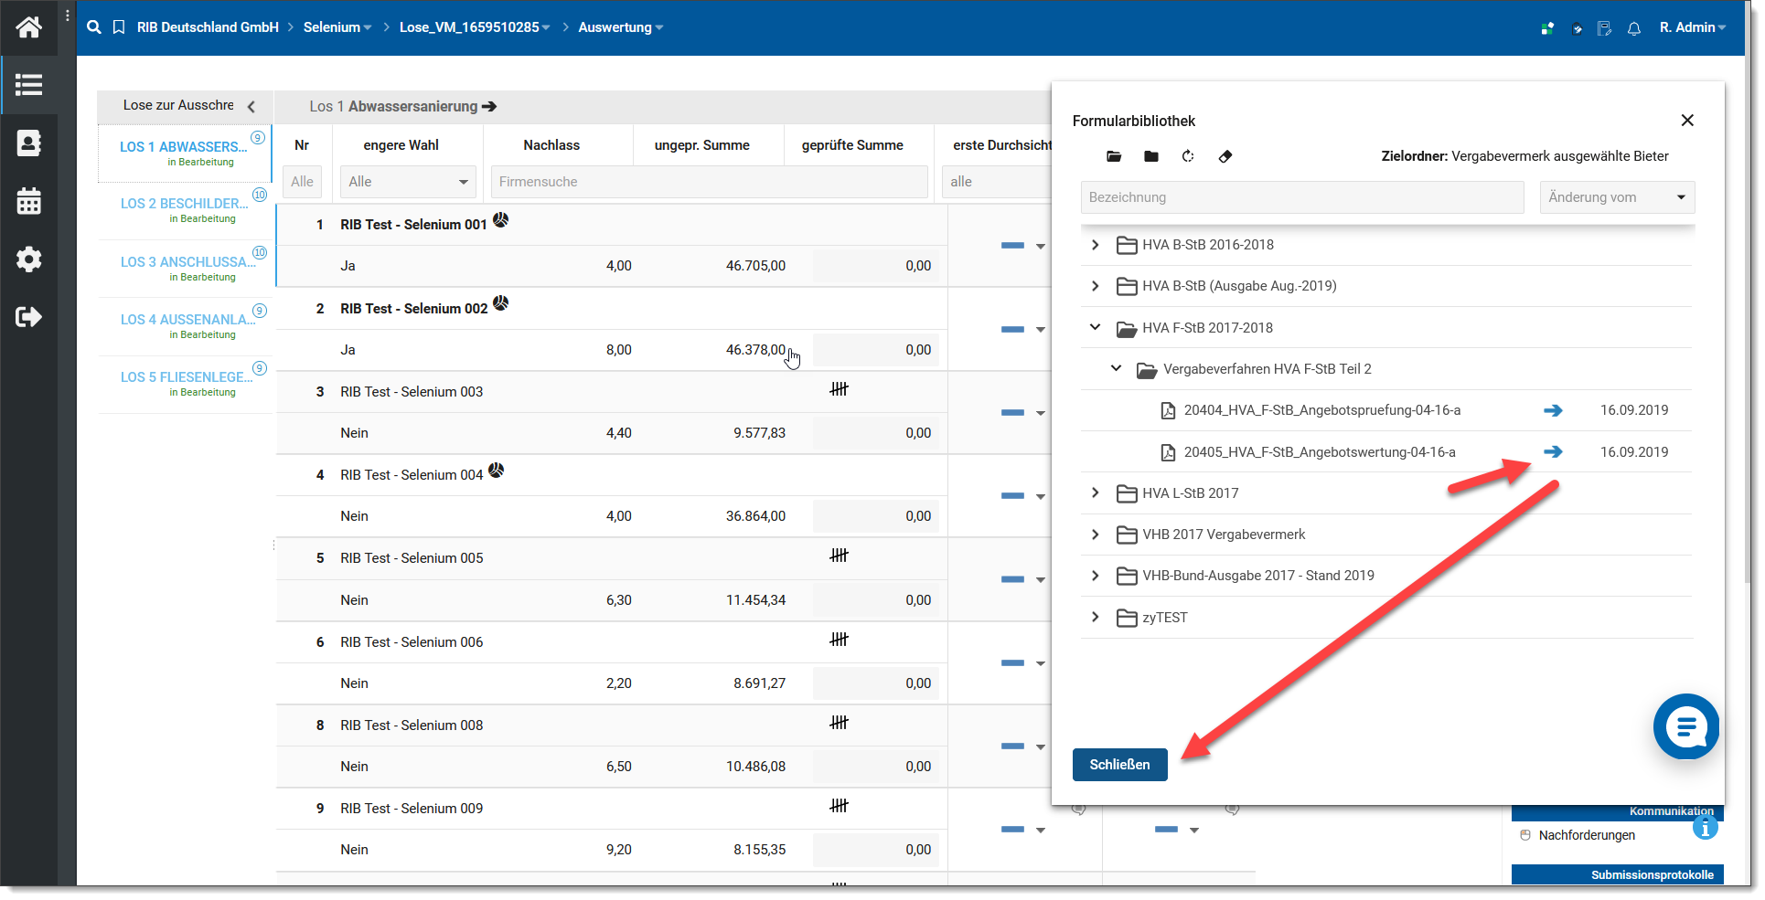Click the Firmensuche input field

(x=709, y=182)
